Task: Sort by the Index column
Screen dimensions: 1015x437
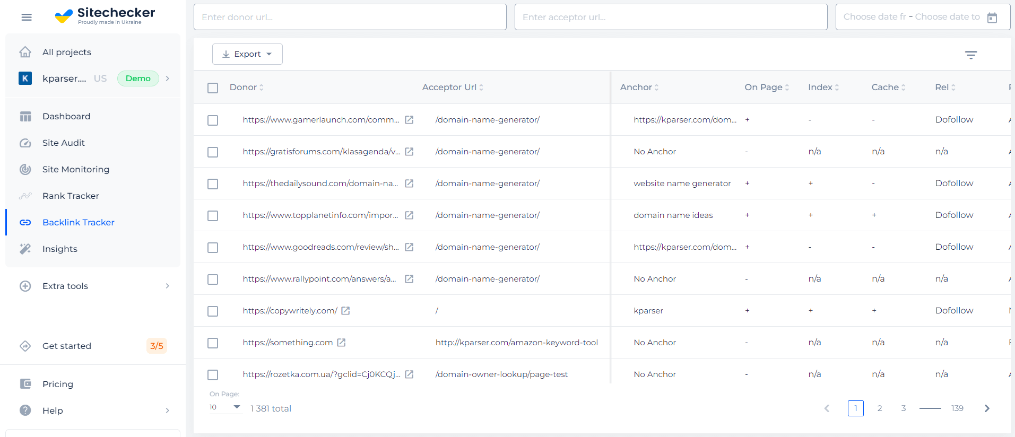Action: coord(823,87)
